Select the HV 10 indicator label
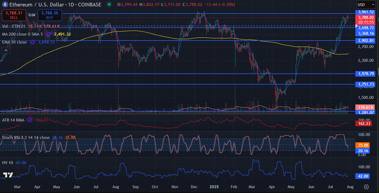Screen dimensions: 379x193 (x=8, y=162)
